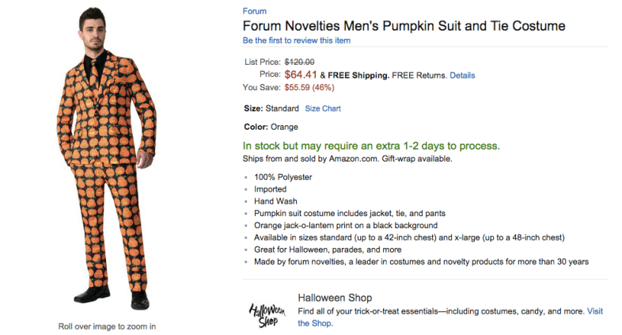This screenshot has width=622, height=335.
Task: Click the product title heading
Action: (x=404, y=26)
